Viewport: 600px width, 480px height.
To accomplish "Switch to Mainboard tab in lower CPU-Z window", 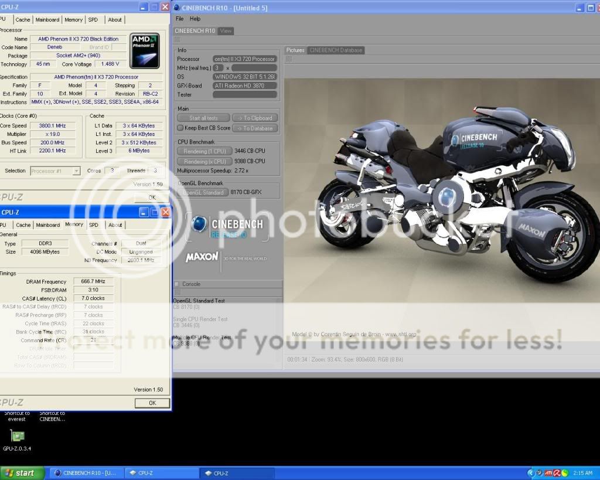I will click(x=48, y=225).
